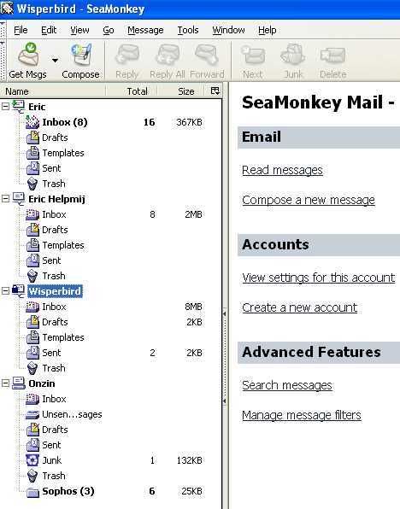Open the Get Msgs dropdown arrow

[x=55, y=61]
